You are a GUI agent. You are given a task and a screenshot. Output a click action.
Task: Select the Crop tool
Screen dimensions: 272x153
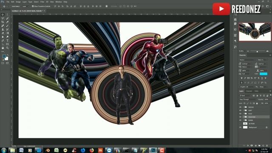click(3, 22)
